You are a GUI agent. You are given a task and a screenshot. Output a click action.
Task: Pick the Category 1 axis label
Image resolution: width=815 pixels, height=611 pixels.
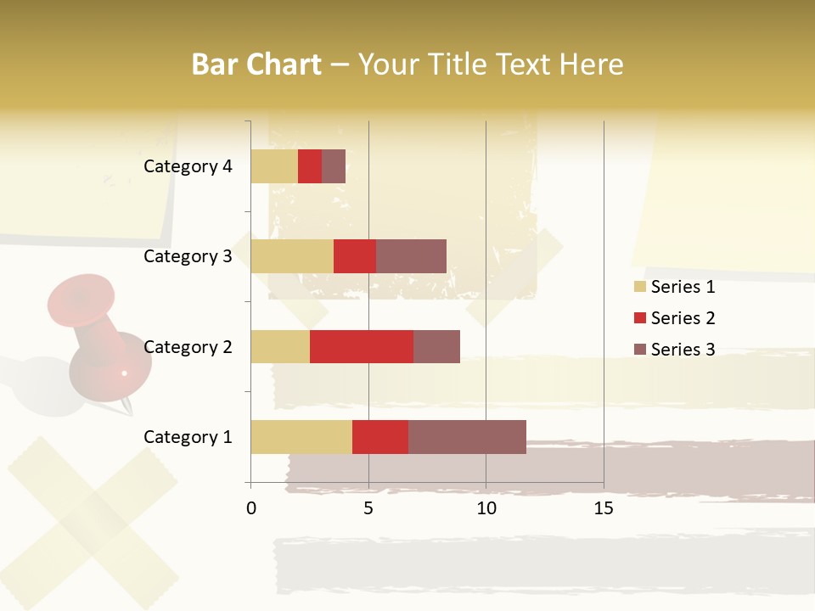click(188, 437)
